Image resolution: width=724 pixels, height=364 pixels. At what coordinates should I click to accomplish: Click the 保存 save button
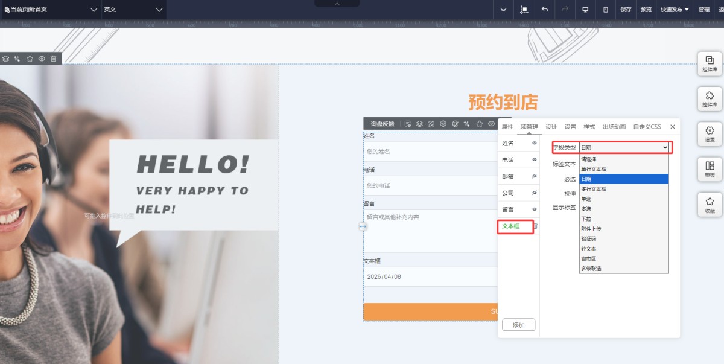tap(626, 10)
